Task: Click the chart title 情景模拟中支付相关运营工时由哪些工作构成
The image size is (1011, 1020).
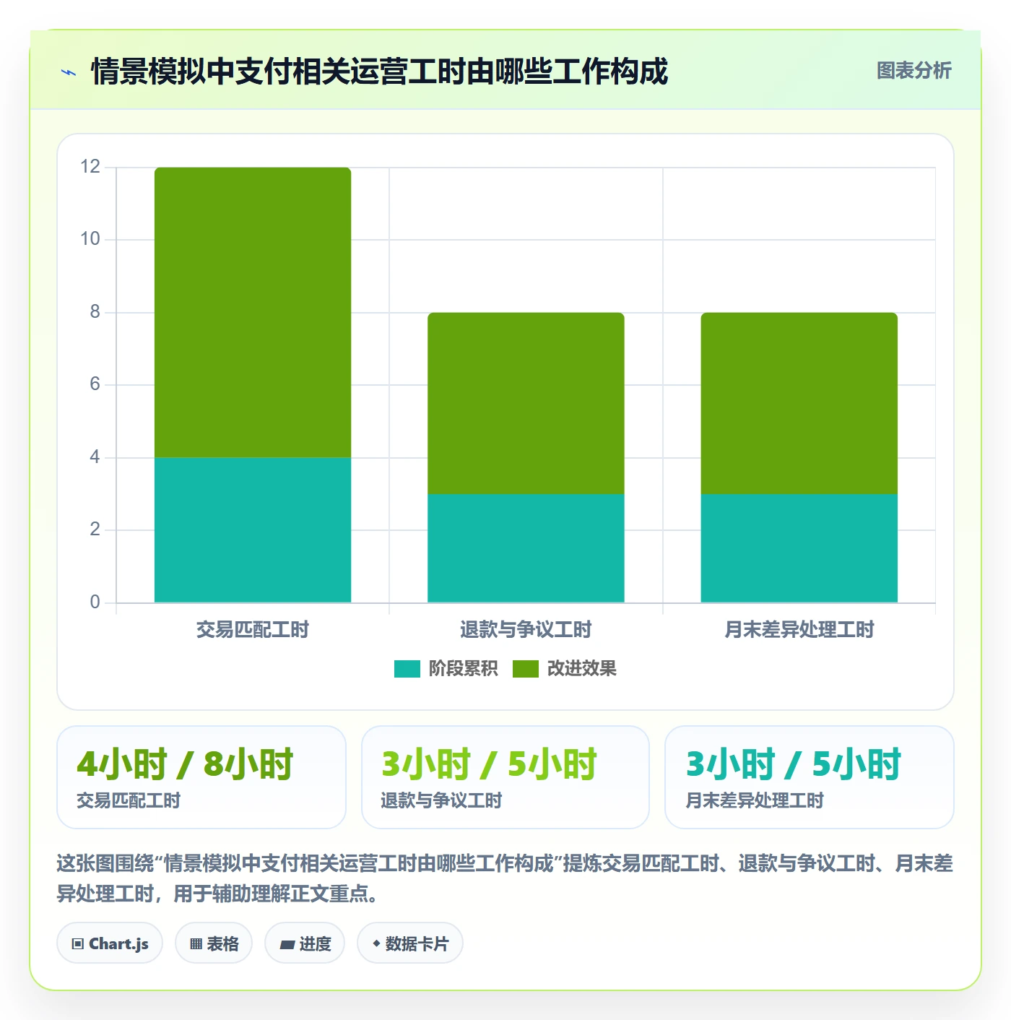Action: (380, 72)
